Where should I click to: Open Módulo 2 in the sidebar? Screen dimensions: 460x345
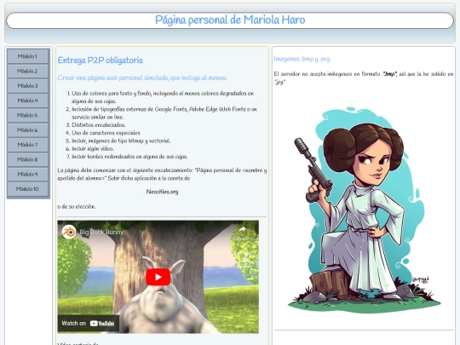[x=28, y=71]
